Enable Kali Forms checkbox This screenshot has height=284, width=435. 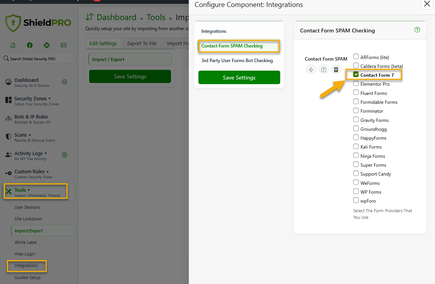click(355, 146)
